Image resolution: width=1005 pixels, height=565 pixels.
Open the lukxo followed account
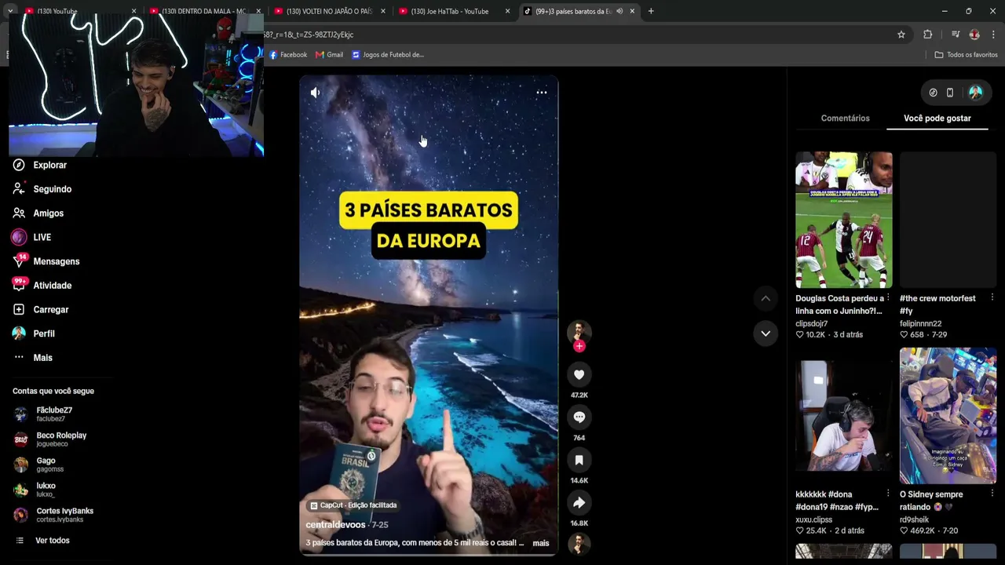(46, 490)
